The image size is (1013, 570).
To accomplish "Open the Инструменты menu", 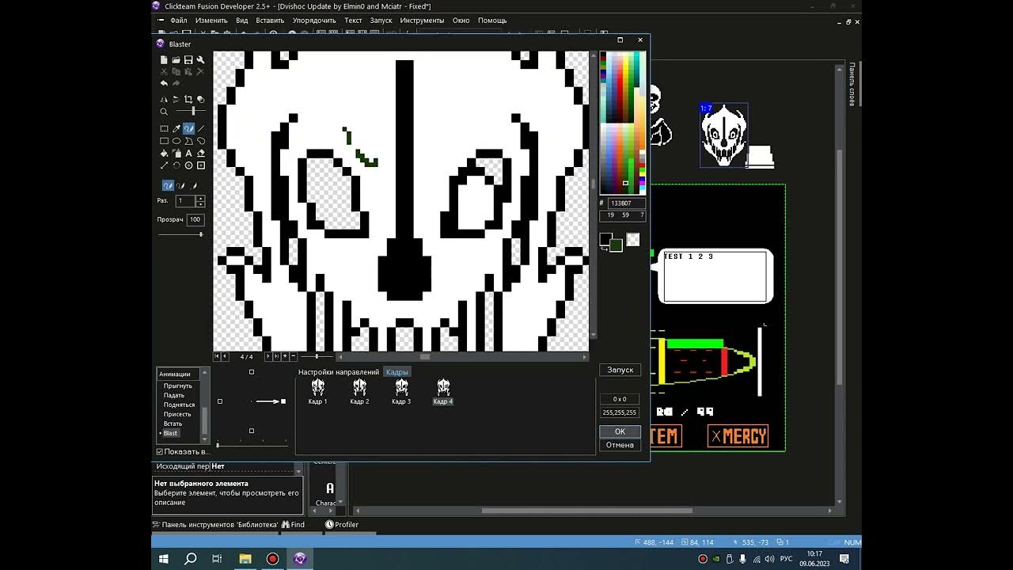I will coord(422,21).
